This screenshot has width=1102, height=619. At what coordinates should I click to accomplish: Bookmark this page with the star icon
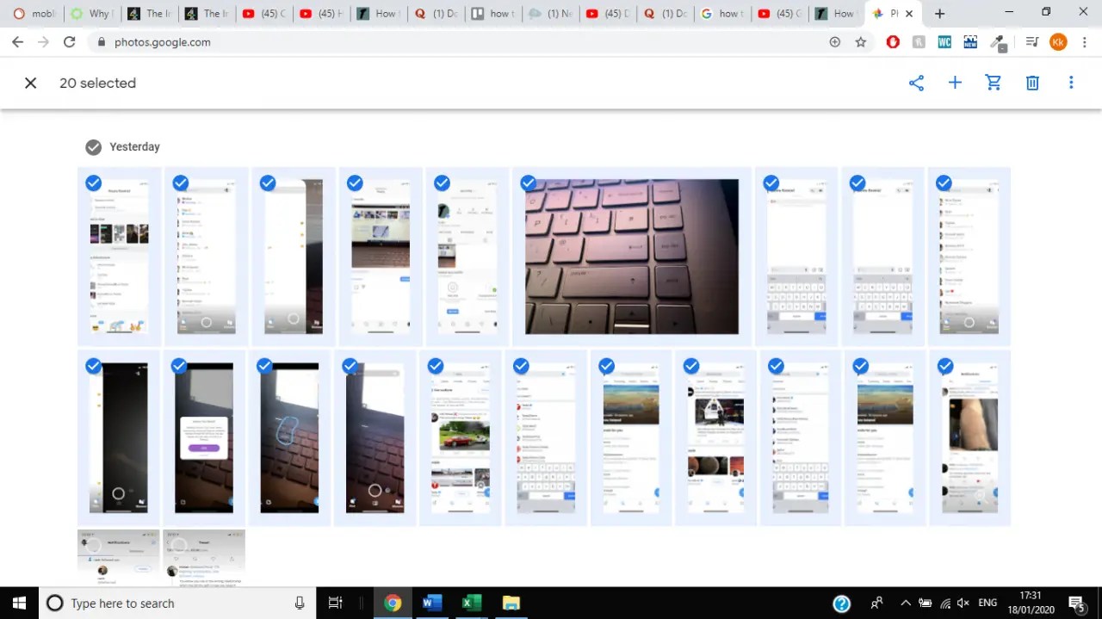click(860, 41)
